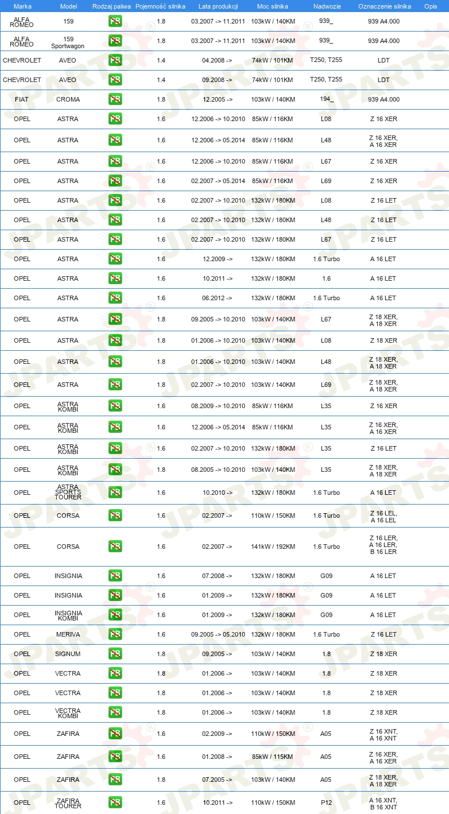
Task: Click the Lata produkcji column header
Action: pos(218,6)
